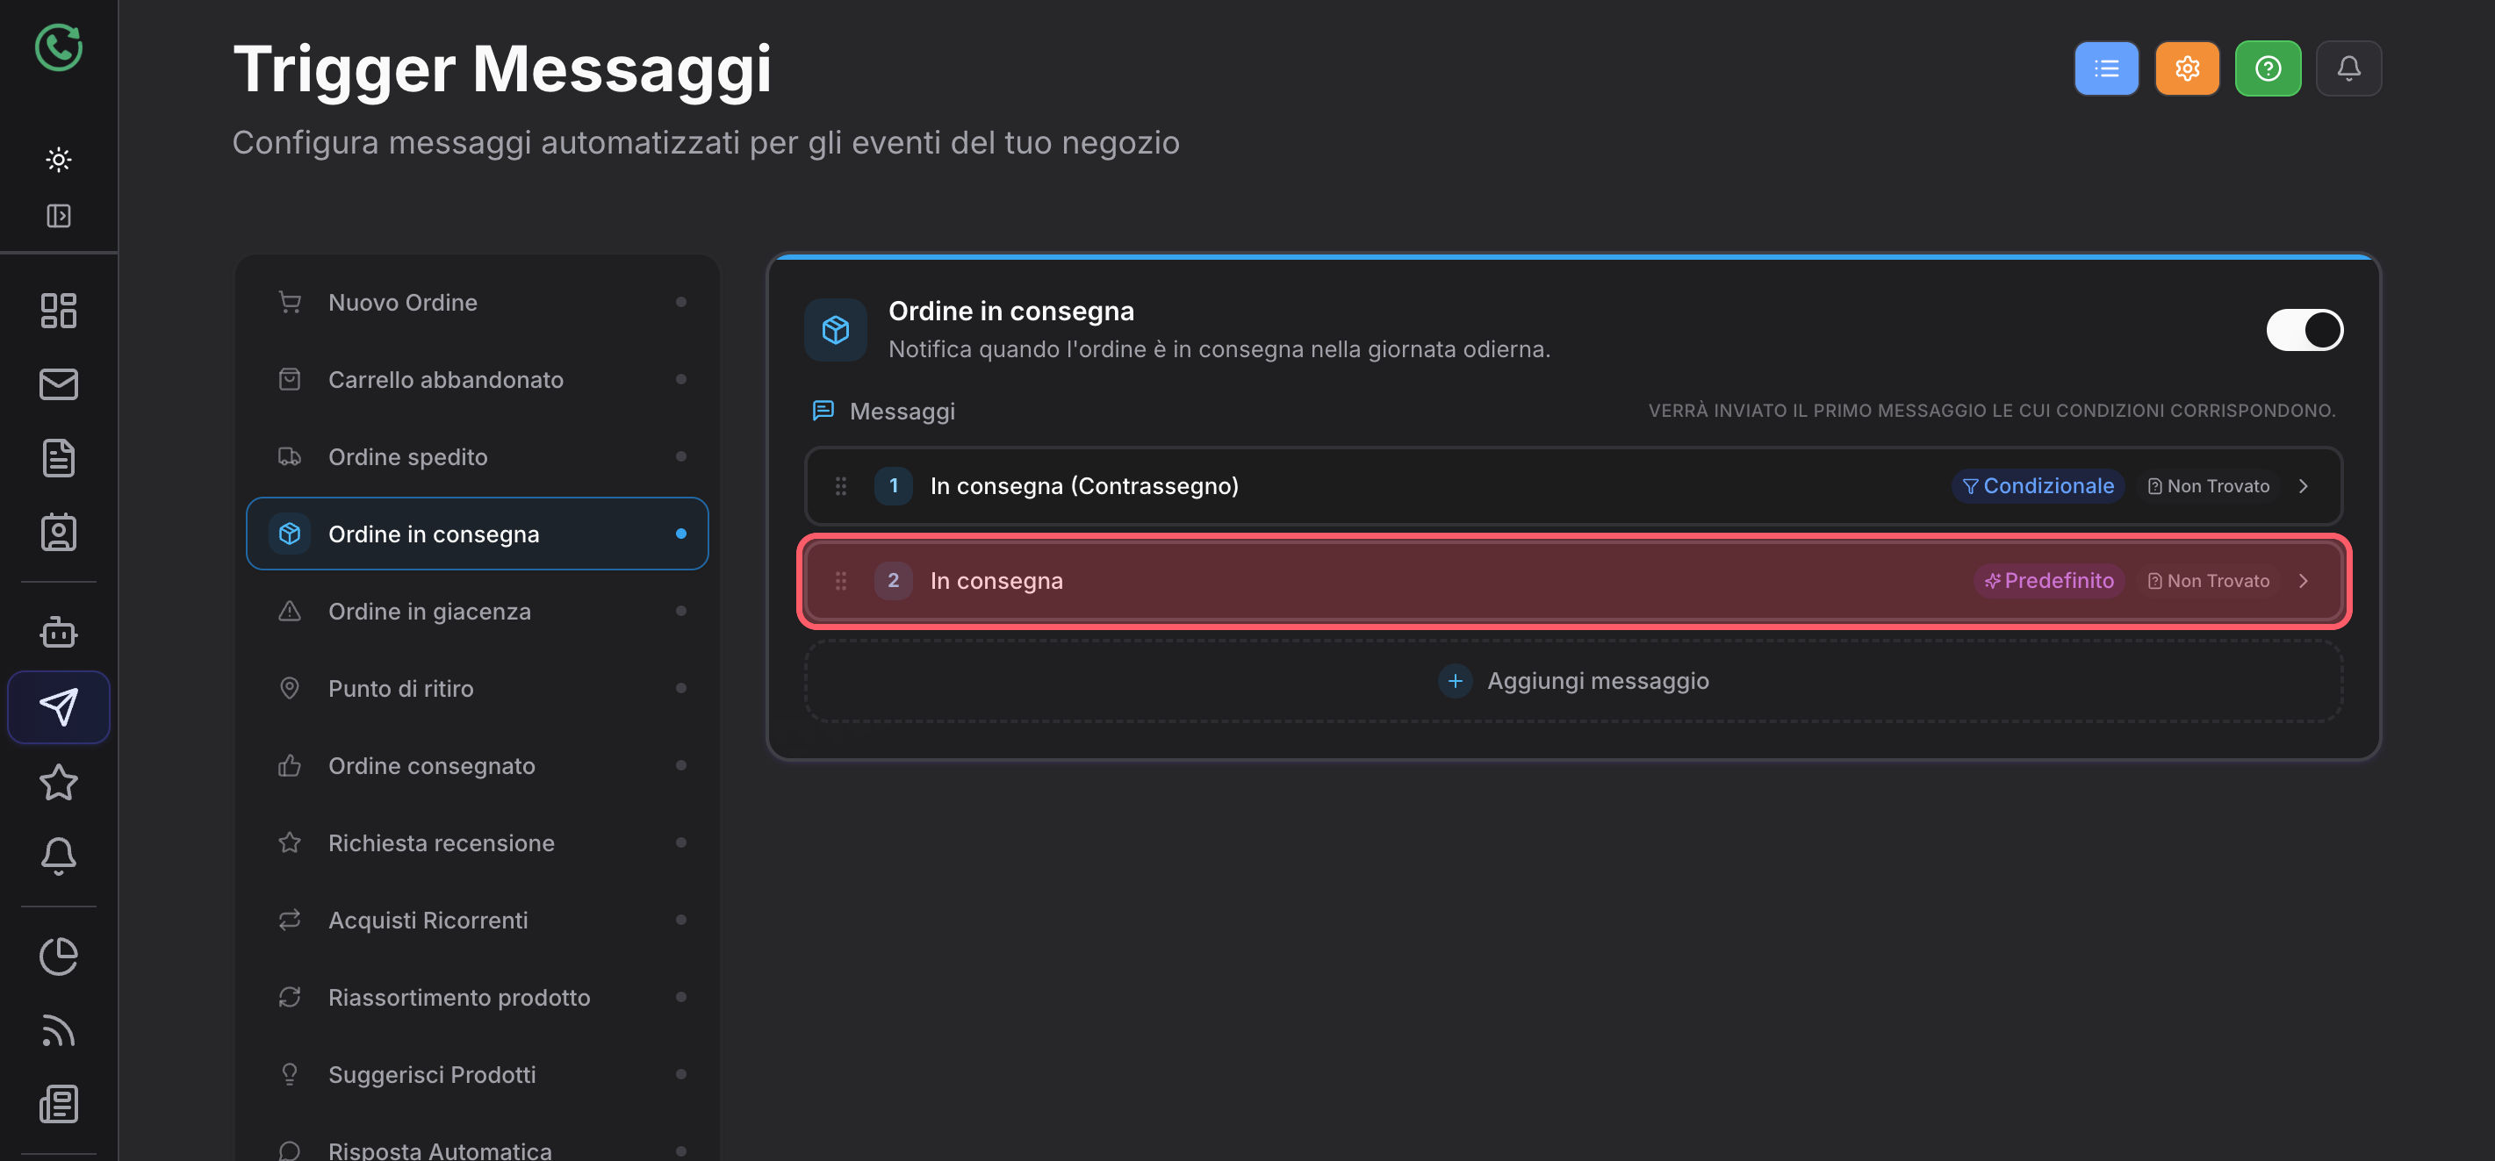The image size is (2495, 1161).
Task: Click the notification bell in the header
Action: pos(2348,68)
